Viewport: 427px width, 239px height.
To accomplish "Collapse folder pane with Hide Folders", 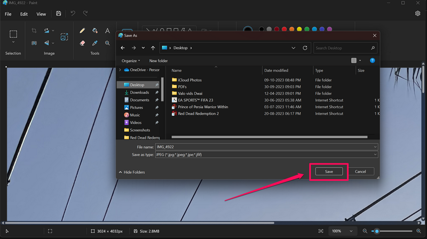I will [x=132, y=172].
